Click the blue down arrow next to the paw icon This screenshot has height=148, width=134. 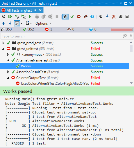[107, 17]
